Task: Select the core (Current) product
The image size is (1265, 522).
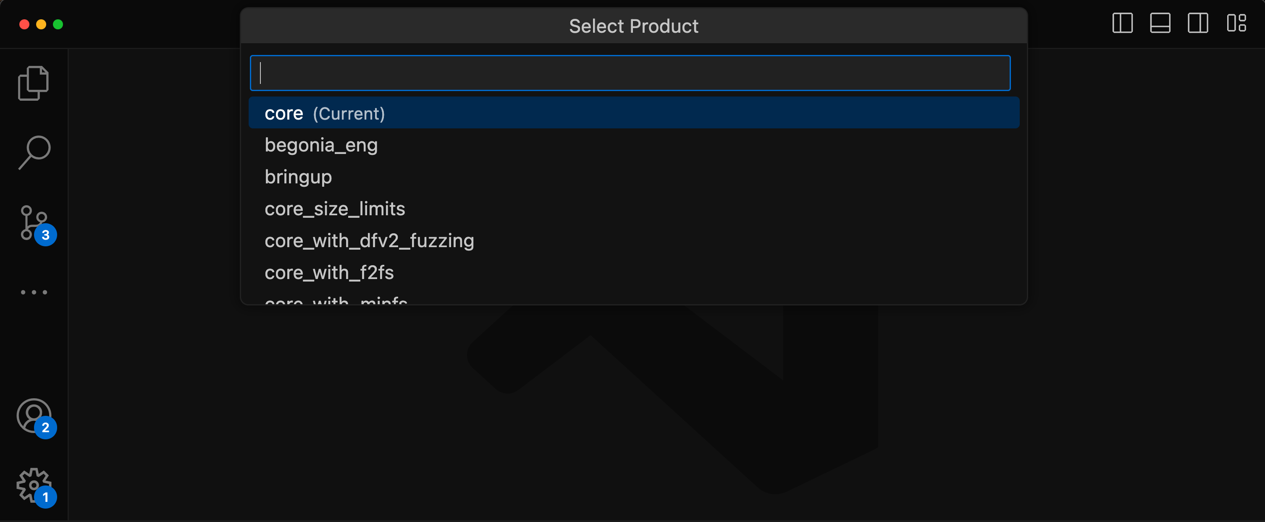Action: point(633,113)
